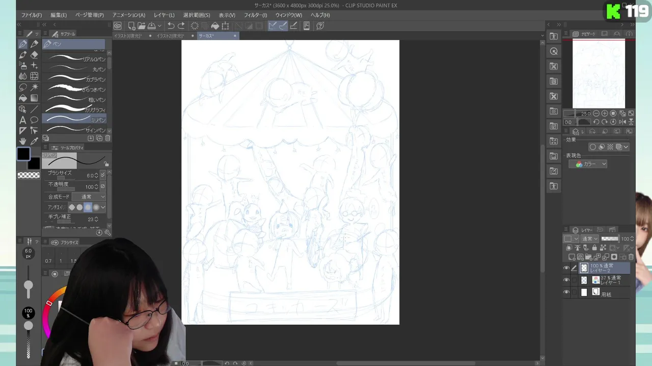Toggle the lock checkbox beside 用紙 layer

(x=575, y=292)
